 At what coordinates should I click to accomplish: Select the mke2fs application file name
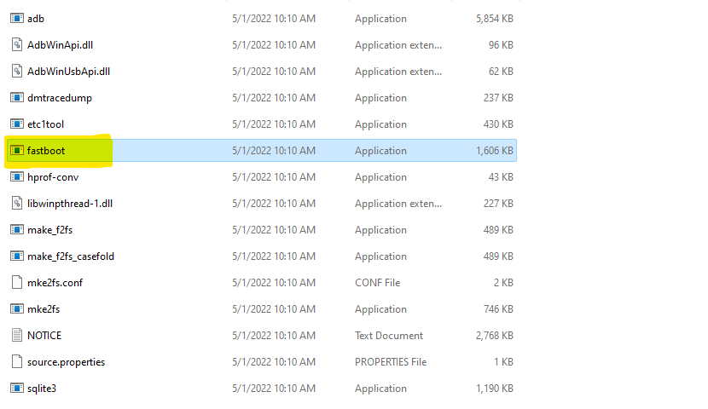[x=44, y=309]
